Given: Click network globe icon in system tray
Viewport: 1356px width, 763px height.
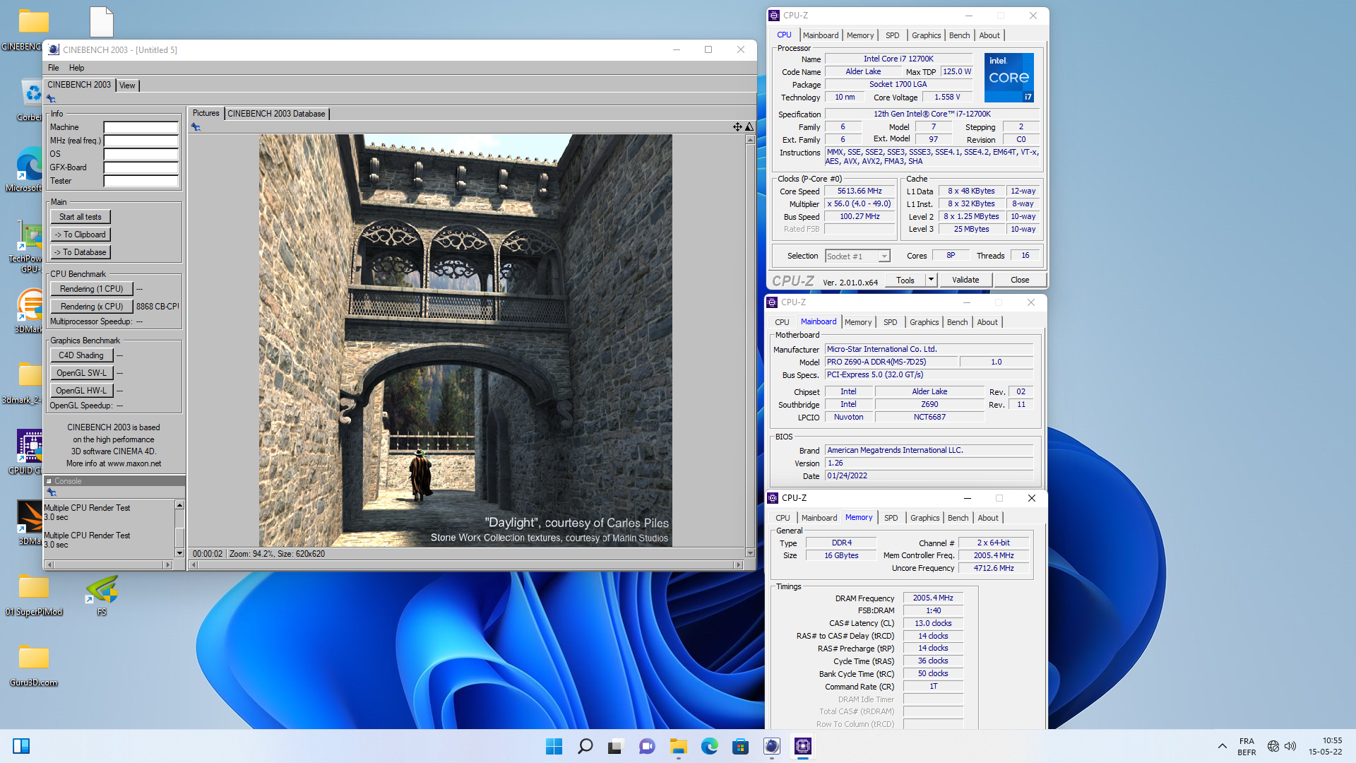Looking at the screenshot, I should click(x=1273, y=746).
